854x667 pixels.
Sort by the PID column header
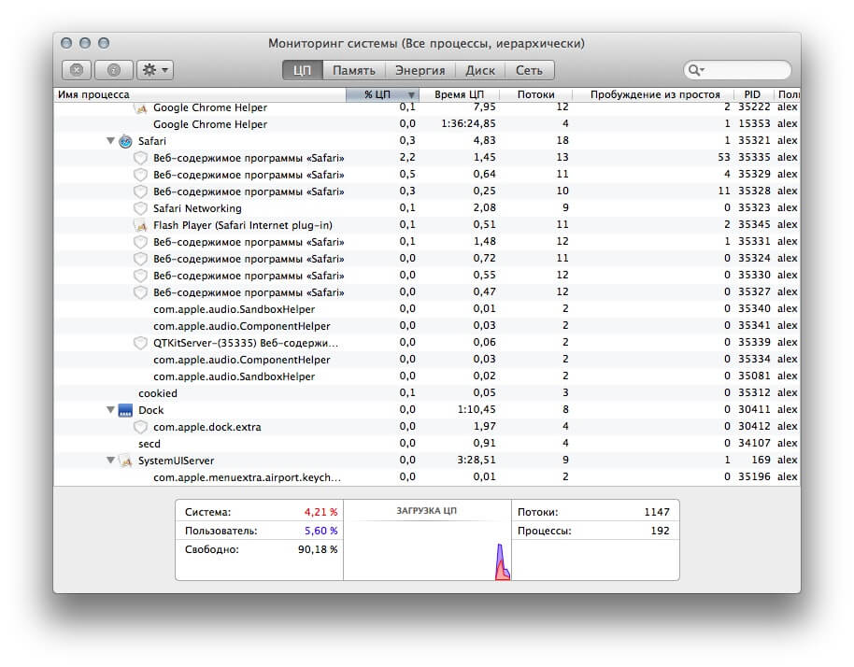pyautogui.click(x=752, y=94)
